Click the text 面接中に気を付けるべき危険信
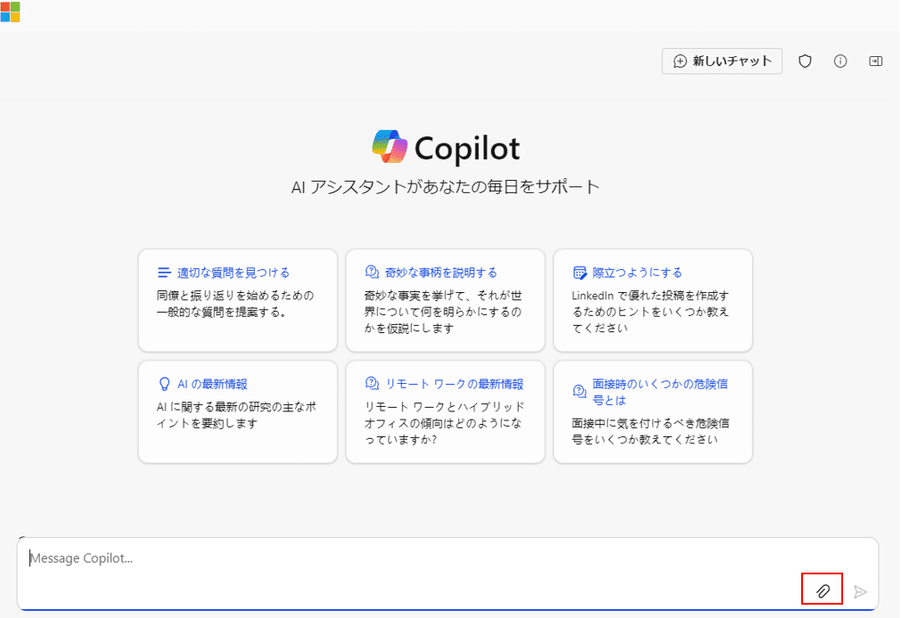The height and width of the screenshot is (618, 901). (x=651, y=423)
